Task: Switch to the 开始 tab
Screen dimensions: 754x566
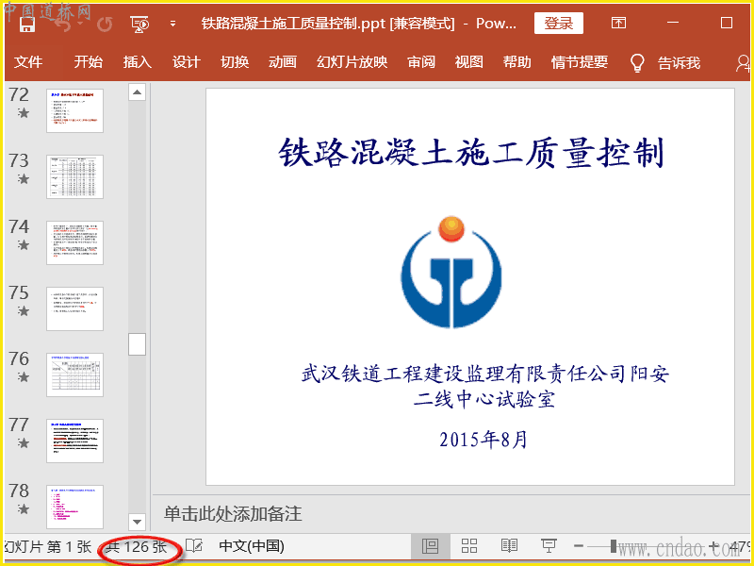Action: click(x=88, y=61)
